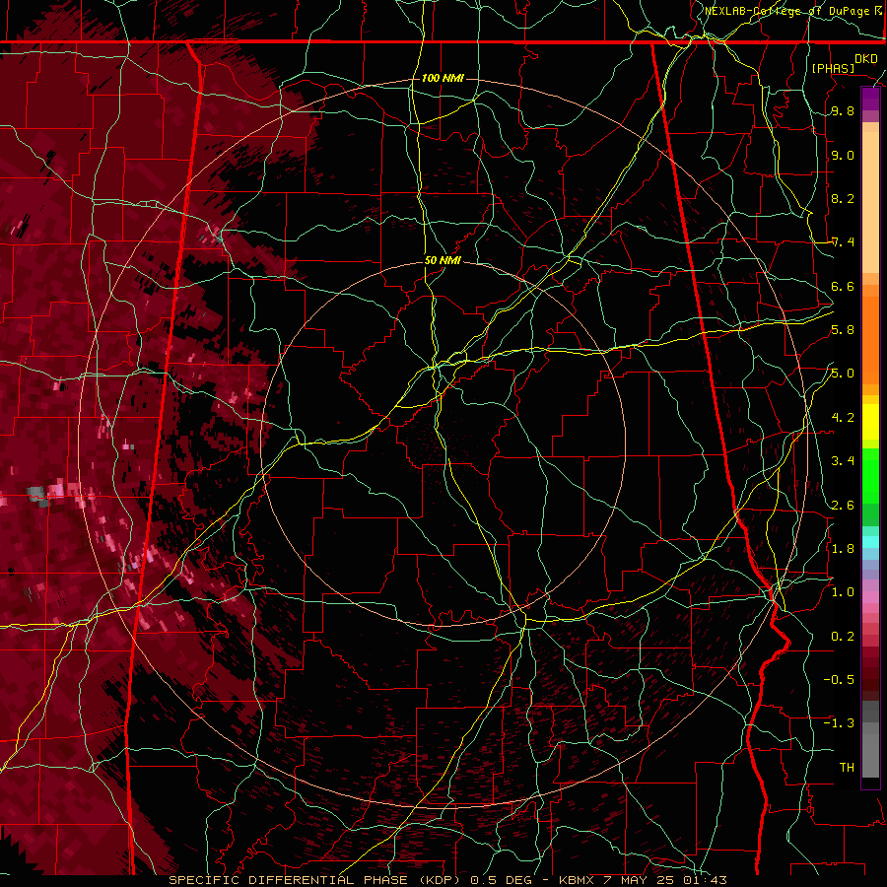
Task: Pick the light peach color bar segment
Action: click(x=870, y=202)
